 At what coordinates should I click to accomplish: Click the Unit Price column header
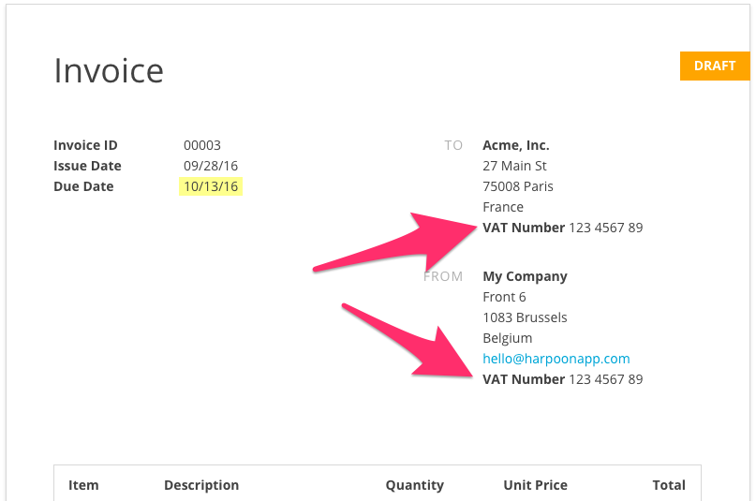click(x=535, y=485)
